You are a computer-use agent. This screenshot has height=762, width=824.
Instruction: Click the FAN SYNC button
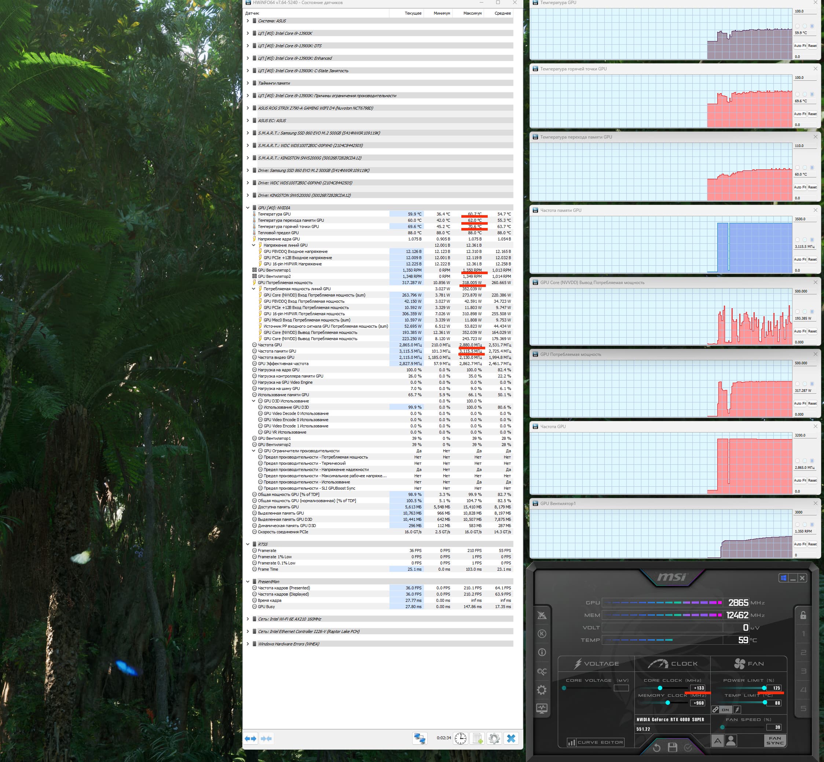click(774, 740)
